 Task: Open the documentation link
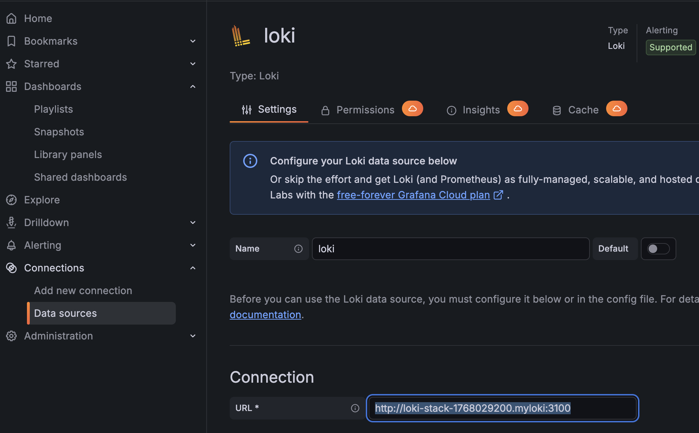tap(265, 315)
